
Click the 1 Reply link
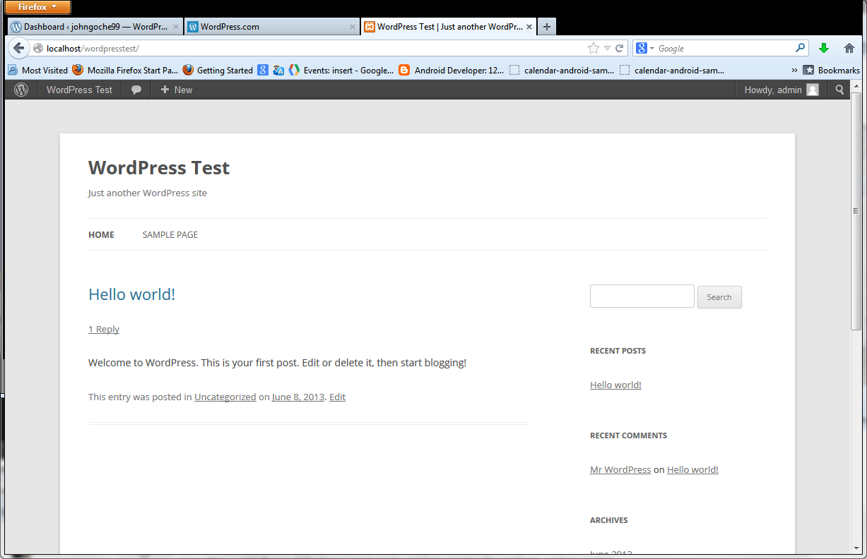point(104,329)
